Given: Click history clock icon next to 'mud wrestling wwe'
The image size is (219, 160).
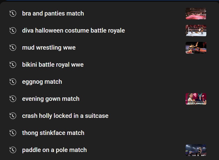Looking at the screenshot, I should coord(13,48).
